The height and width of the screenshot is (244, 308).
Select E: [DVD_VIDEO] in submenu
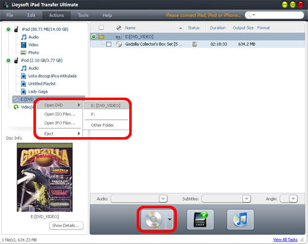pos(106,106)
